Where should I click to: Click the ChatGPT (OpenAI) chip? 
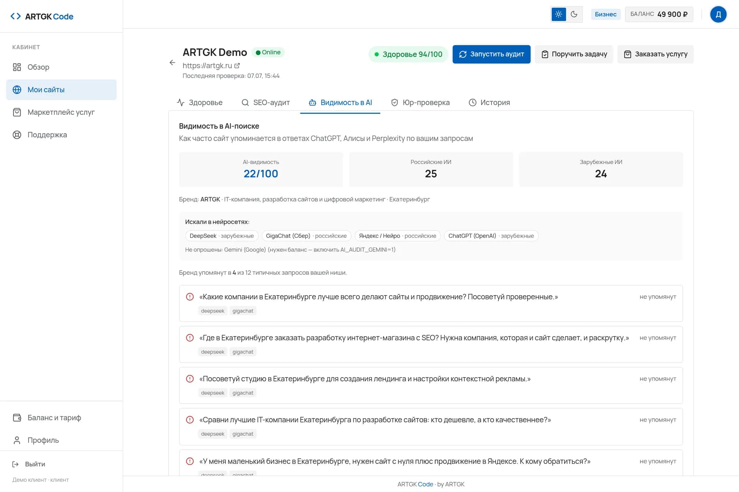[x=491, y=236]
